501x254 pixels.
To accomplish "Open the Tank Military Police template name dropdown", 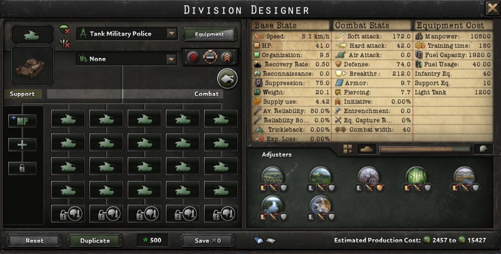I will coord(172,34).
